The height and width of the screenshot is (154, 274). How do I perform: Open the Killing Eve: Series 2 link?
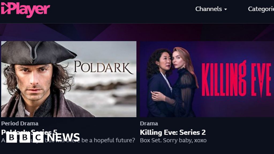click(x=173, y=132)
